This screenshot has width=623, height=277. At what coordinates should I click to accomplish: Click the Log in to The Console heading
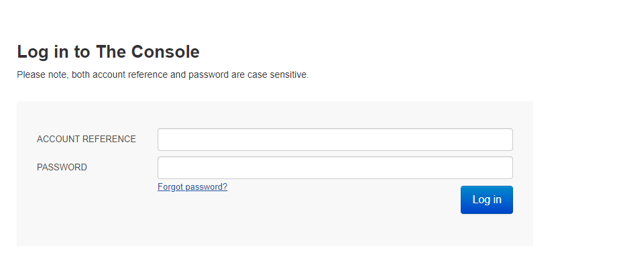click(x=108, y=52)
